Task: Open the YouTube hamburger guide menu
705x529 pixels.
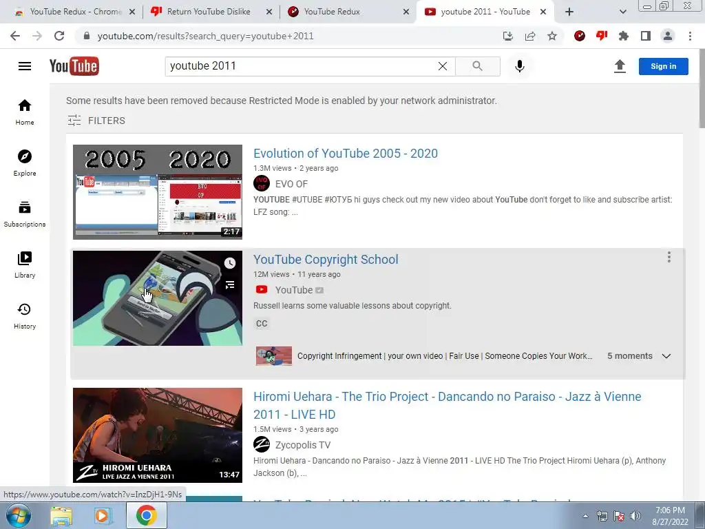Action: [x=25, y=66]
